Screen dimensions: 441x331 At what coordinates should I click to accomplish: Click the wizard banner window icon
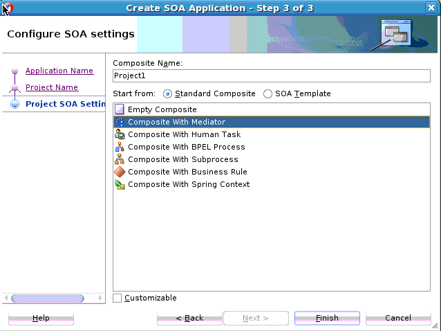pos(396,33)
